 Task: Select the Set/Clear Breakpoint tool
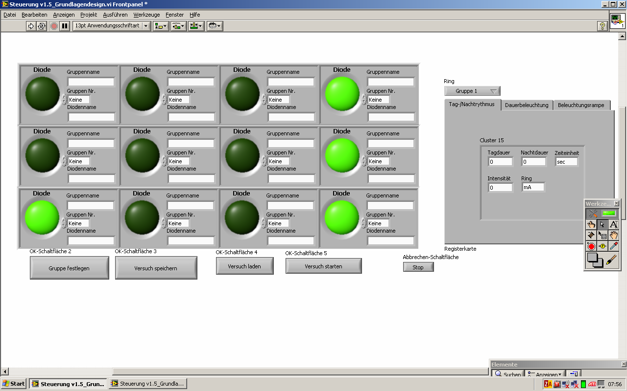(592, 246)
